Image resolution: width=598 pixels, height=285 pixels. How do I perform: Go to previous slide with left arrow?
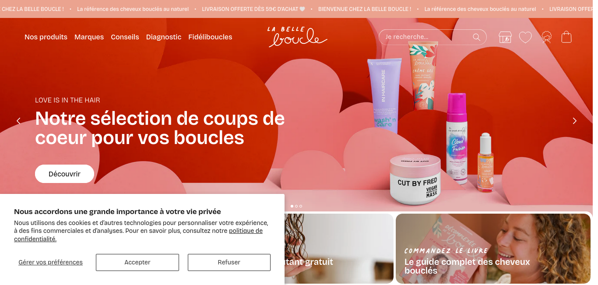[18, 121]
